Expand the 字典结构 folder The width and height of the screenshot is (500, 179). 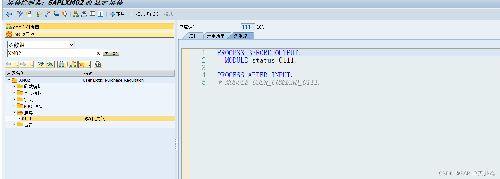[x=14, y=93]
